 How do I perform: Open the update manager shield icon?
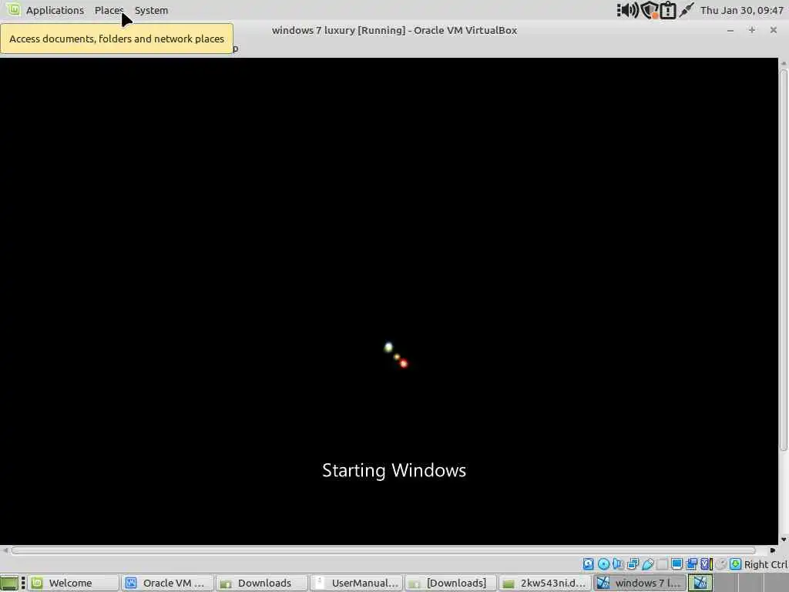click(650, 9)
